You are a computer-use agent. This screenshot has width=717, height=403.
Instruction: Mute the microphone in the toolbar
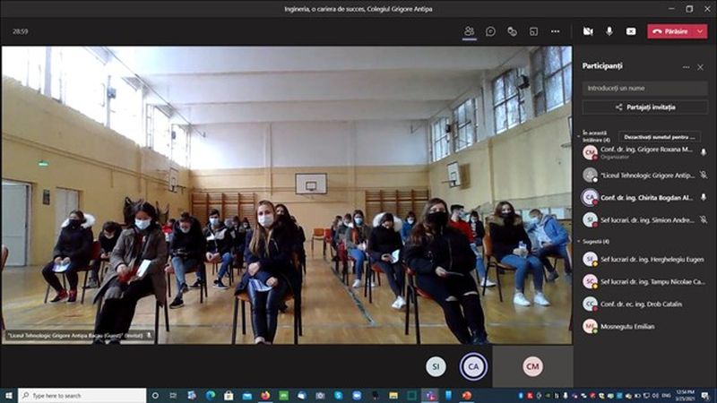click(x=609, y=30)
